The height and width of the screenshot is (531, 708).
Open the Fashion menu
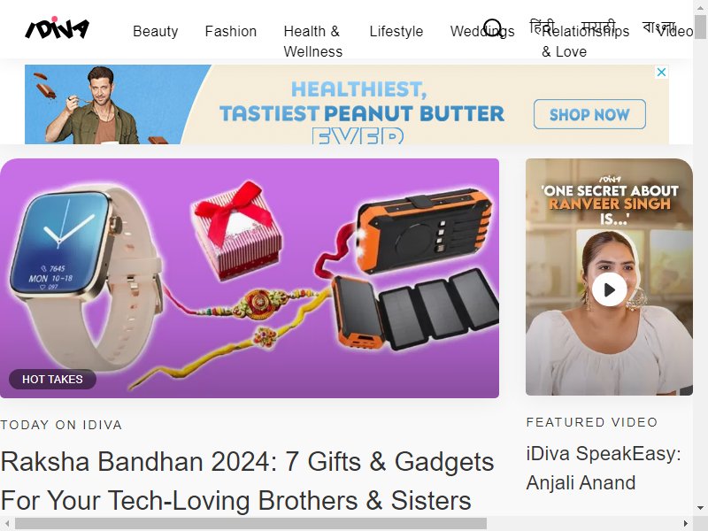point(231,31)
